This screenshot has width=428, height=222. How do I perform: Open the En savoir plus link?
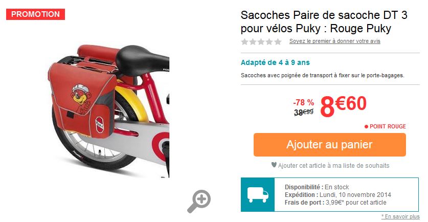coord(400,216)
